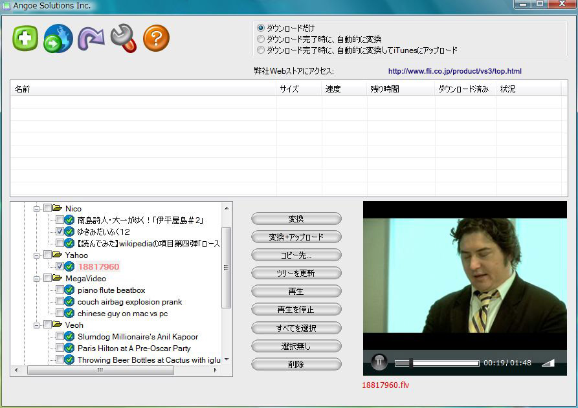Screen dimensions: 578x408
Task: Click the check icon beside chinese guy on mac vs pc
Action: (x=69, y=313)
